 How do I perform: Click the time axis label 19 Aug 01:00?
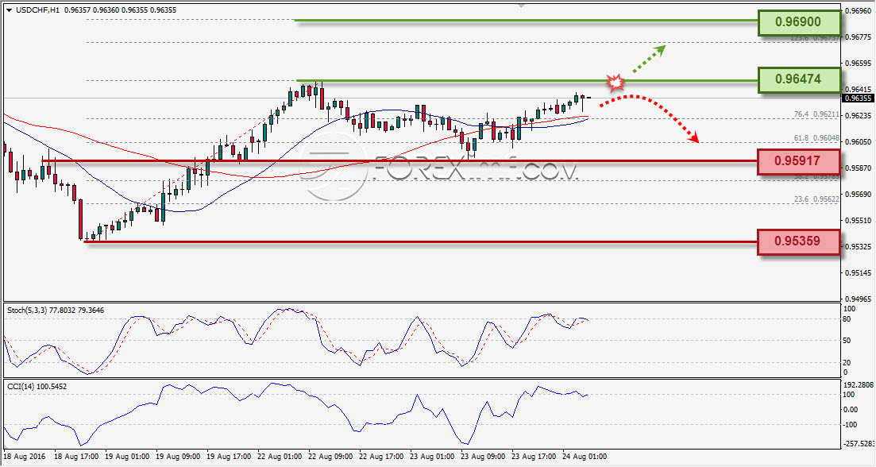tap(127, 457)
